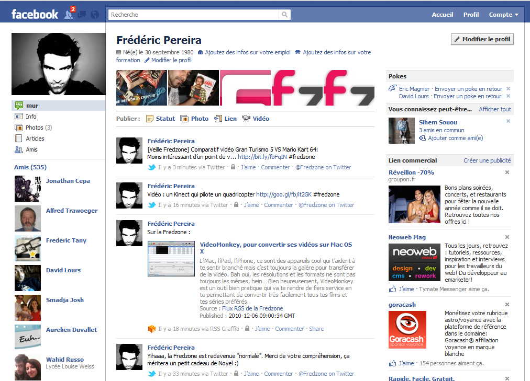Click the Facebook logo
530x381 pixels.
pyautogui.click(x=35, y=14)
